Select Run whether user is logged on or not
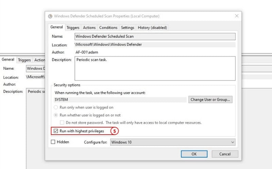 point(56,115)
